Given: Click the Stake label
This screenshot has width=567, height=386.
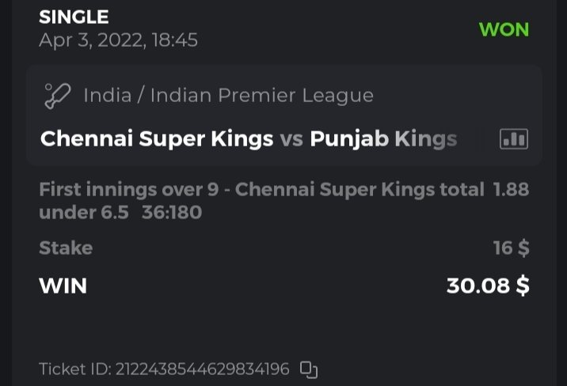Looking at the screenshot, I should (x=66, y=248).
